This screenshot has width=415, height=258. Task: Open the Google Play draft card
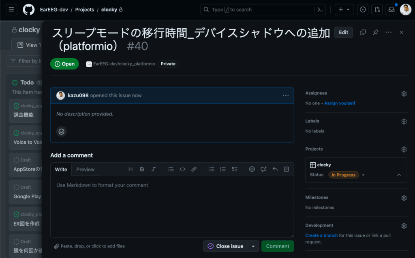pos(26,192)
